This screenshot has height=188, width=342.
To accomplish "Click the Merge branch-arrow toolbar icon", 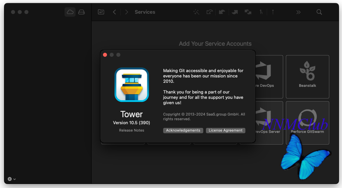I will point(261,12).
